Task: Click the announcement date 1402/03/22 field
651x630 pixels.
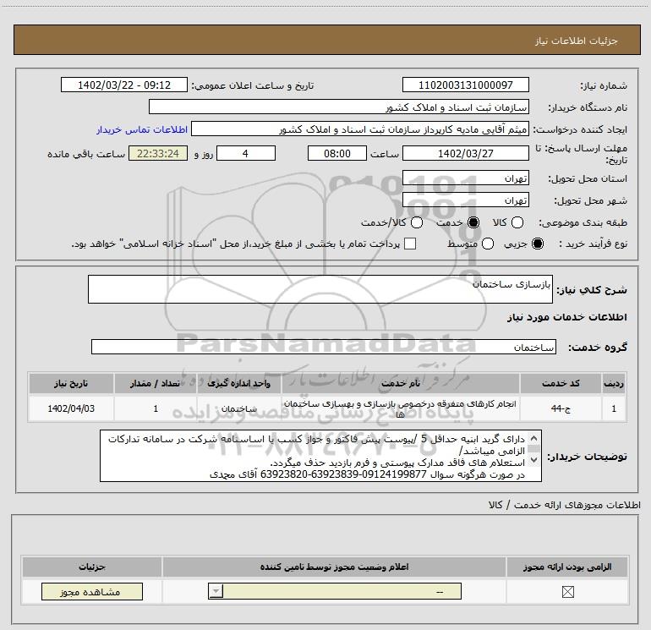Action: click(x=124, y=85)
